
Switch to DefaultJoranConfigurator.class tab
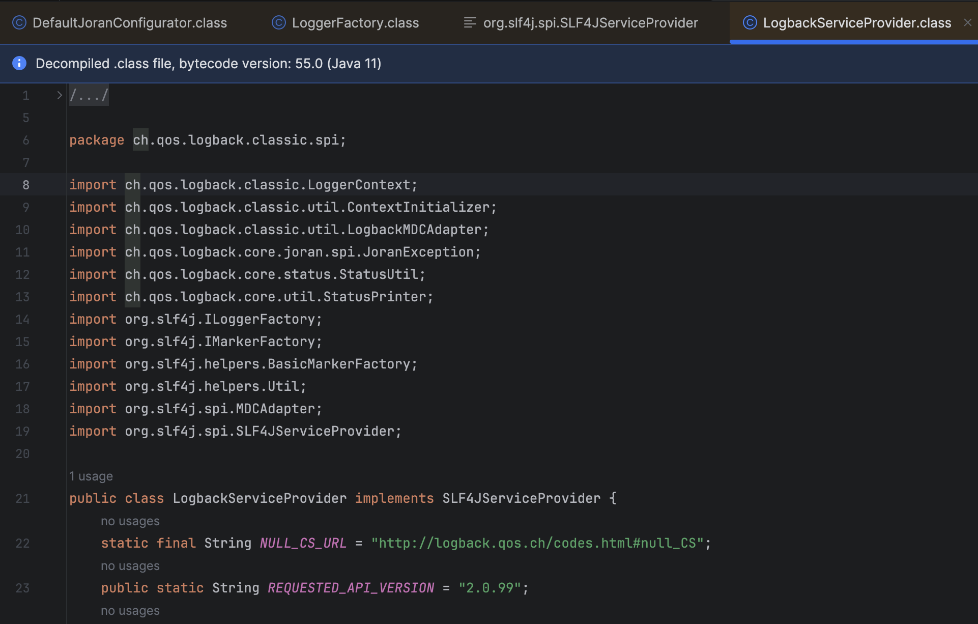[129, 22]
